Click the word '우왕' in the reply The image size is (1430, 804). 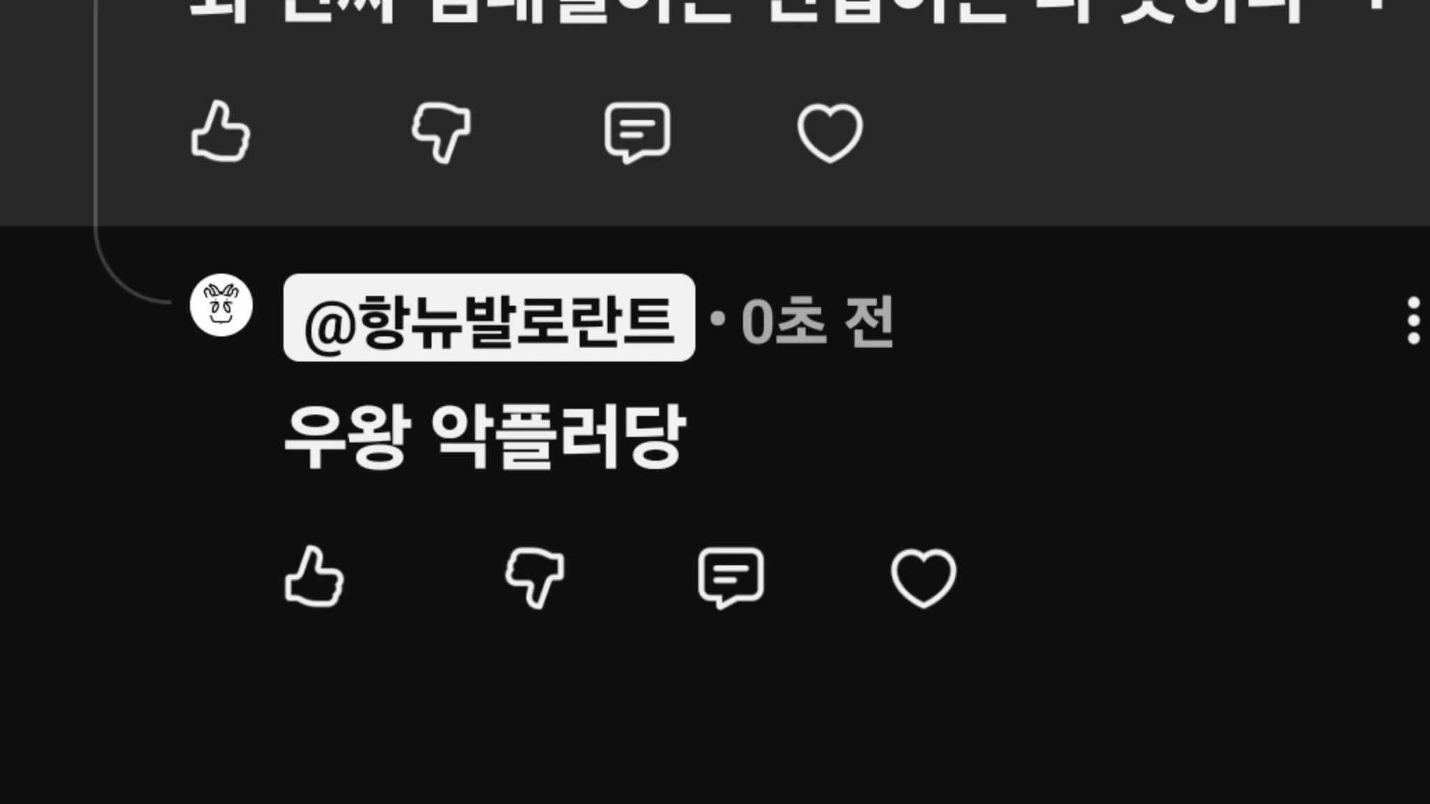tap(345, 438)
